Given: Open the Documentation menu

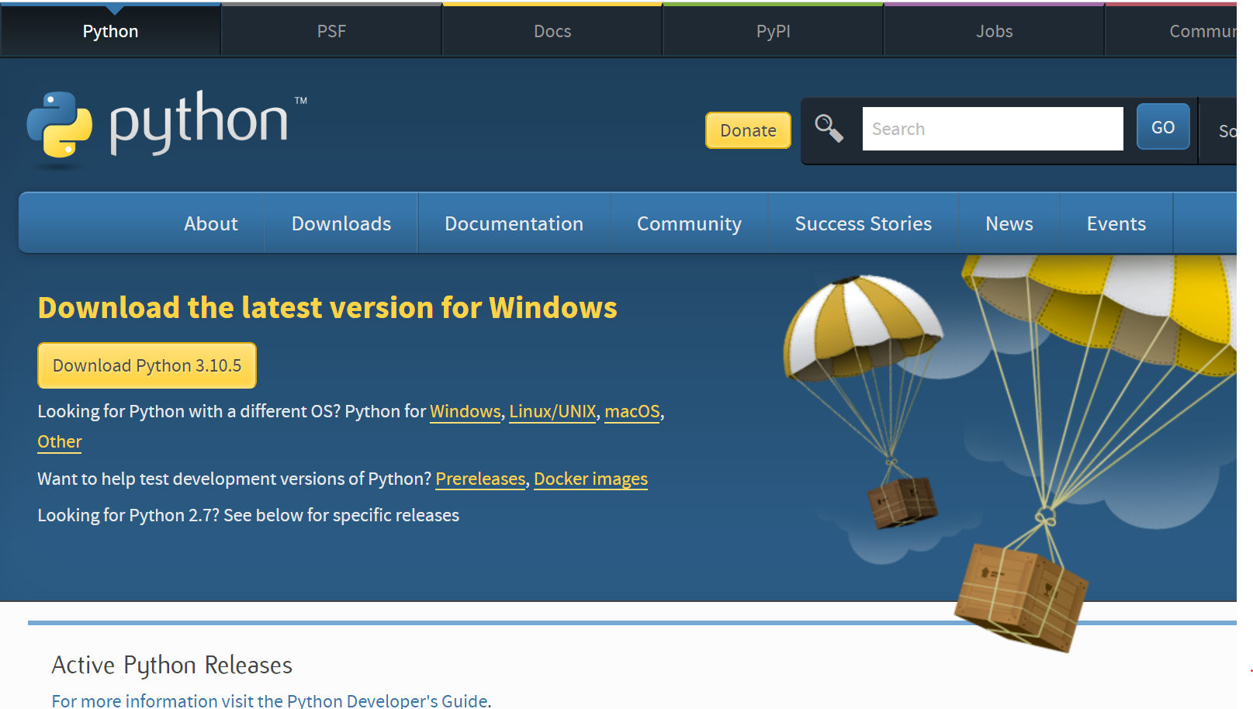Looking at the screenshot, I should 514,223.
